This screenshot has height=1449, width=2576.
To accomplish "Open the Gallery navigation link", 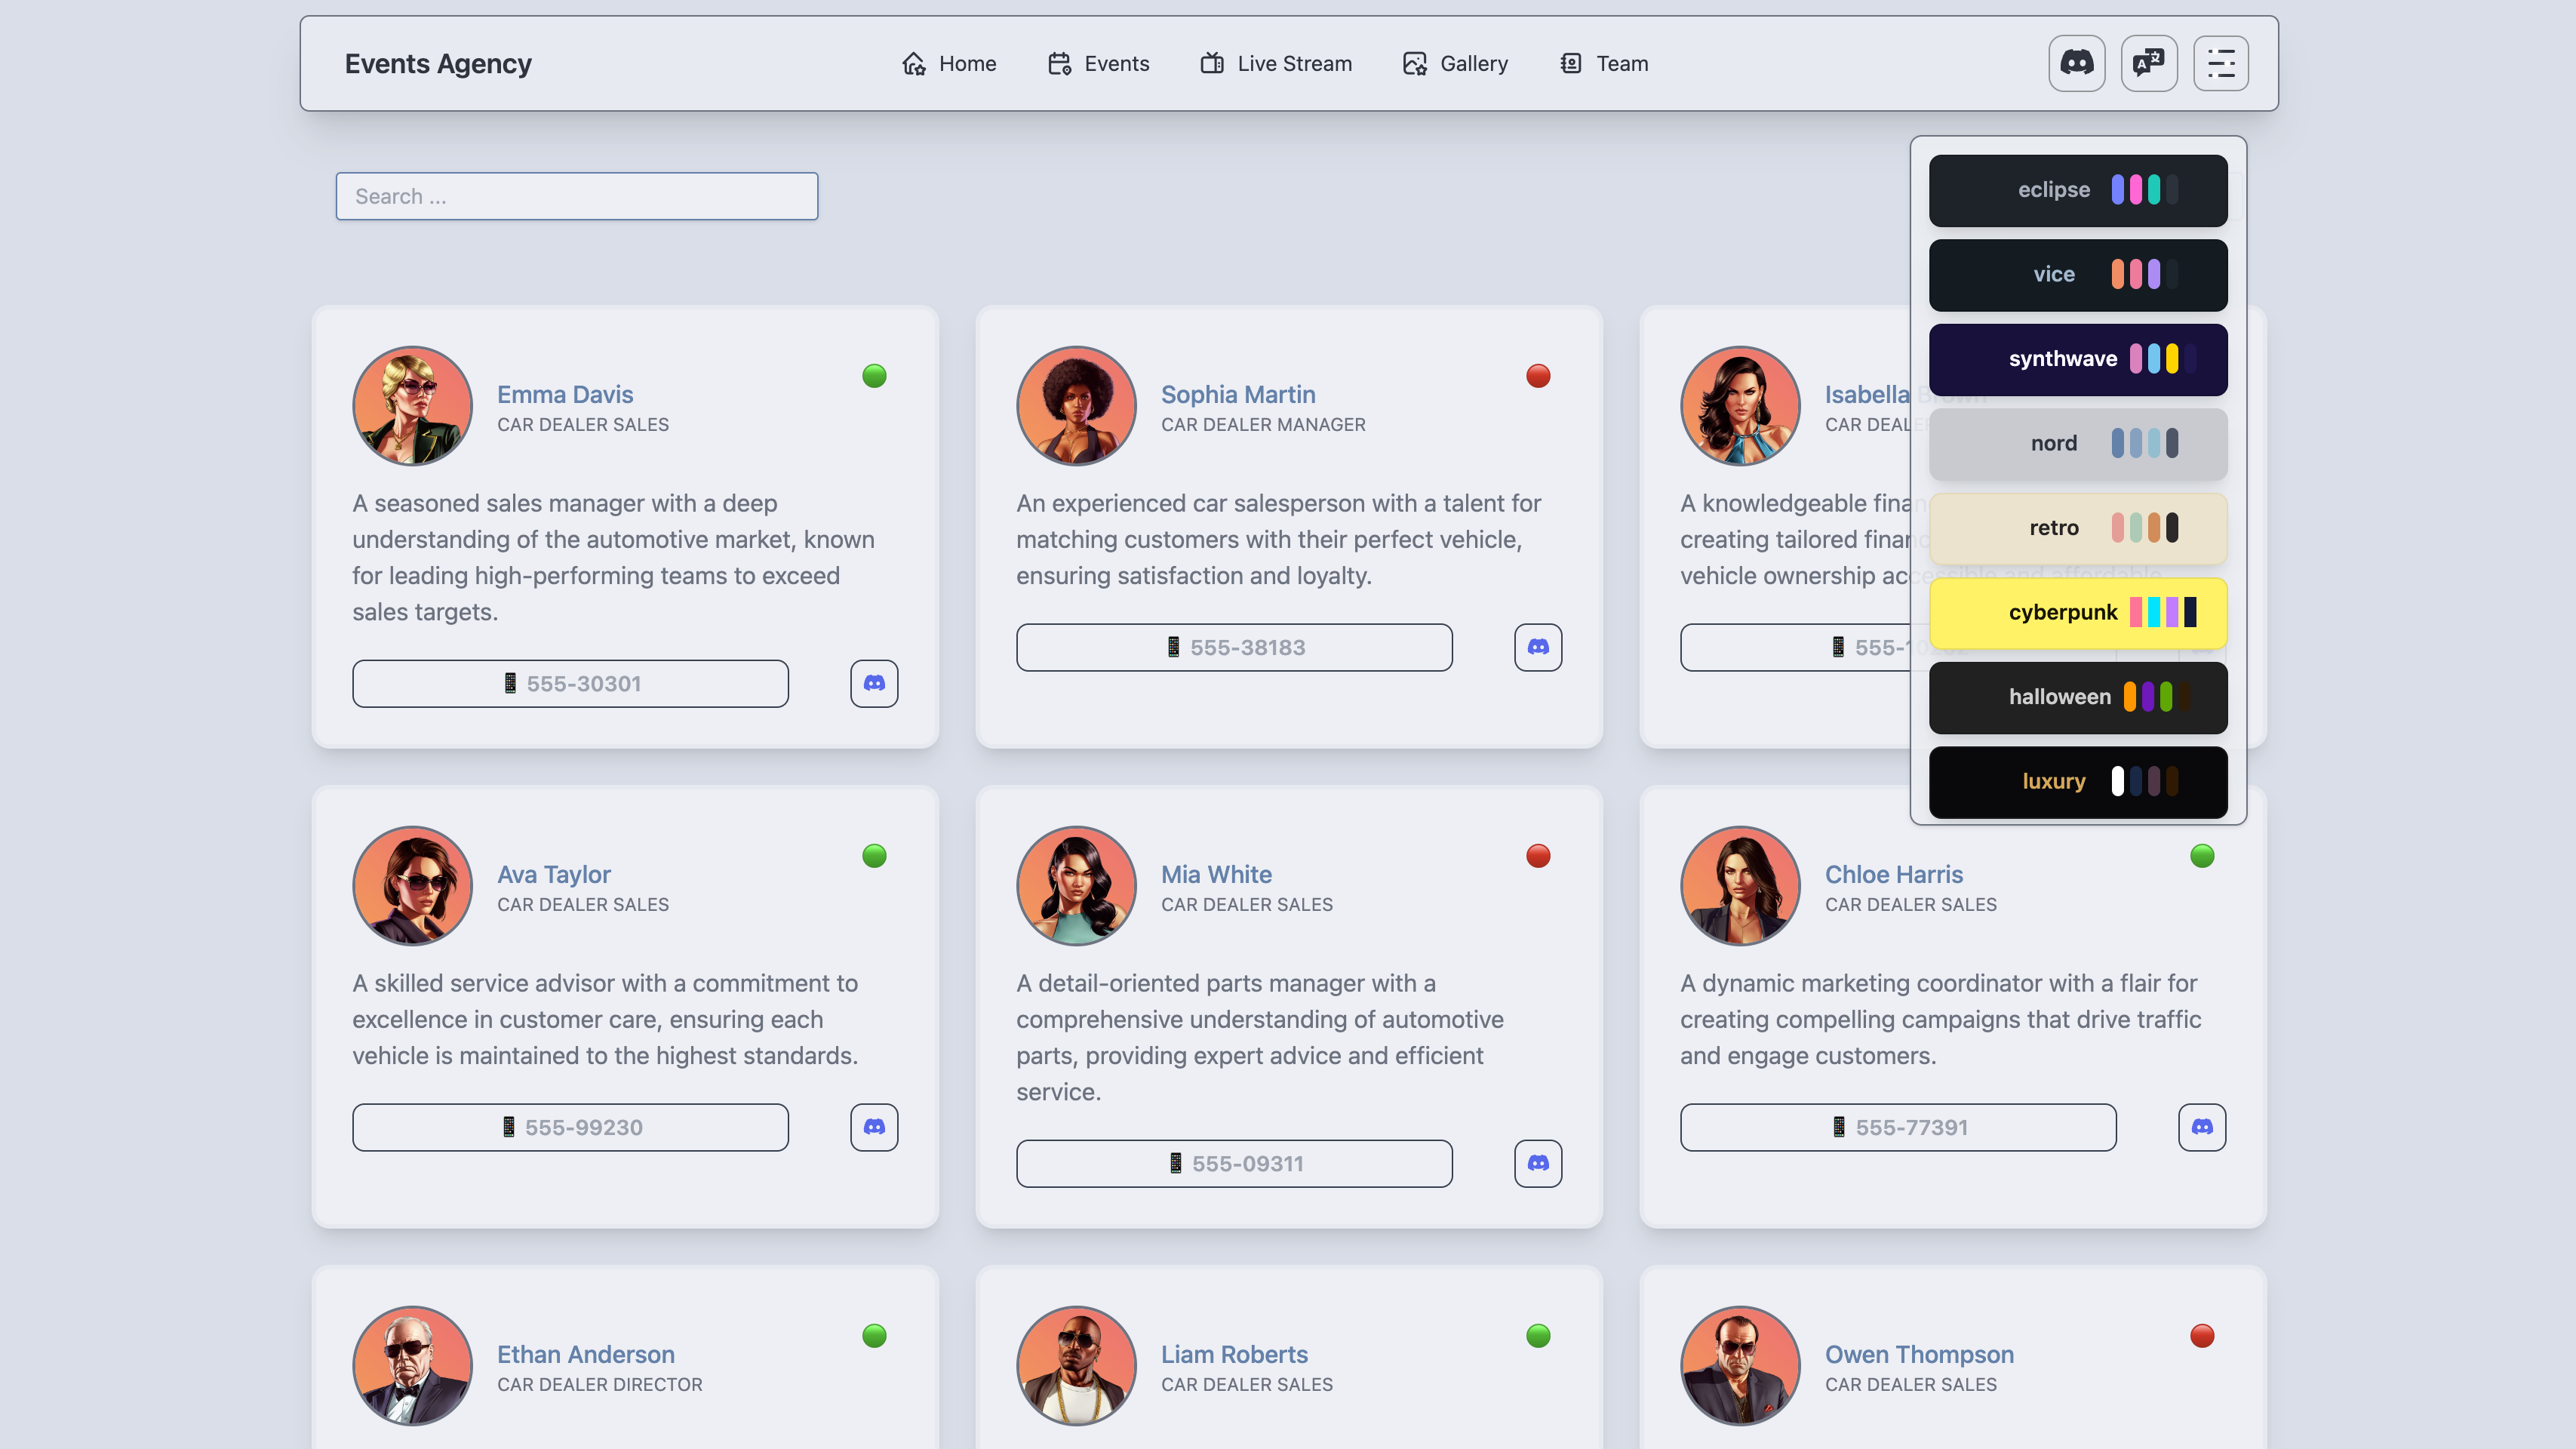I will [1455, 63].
